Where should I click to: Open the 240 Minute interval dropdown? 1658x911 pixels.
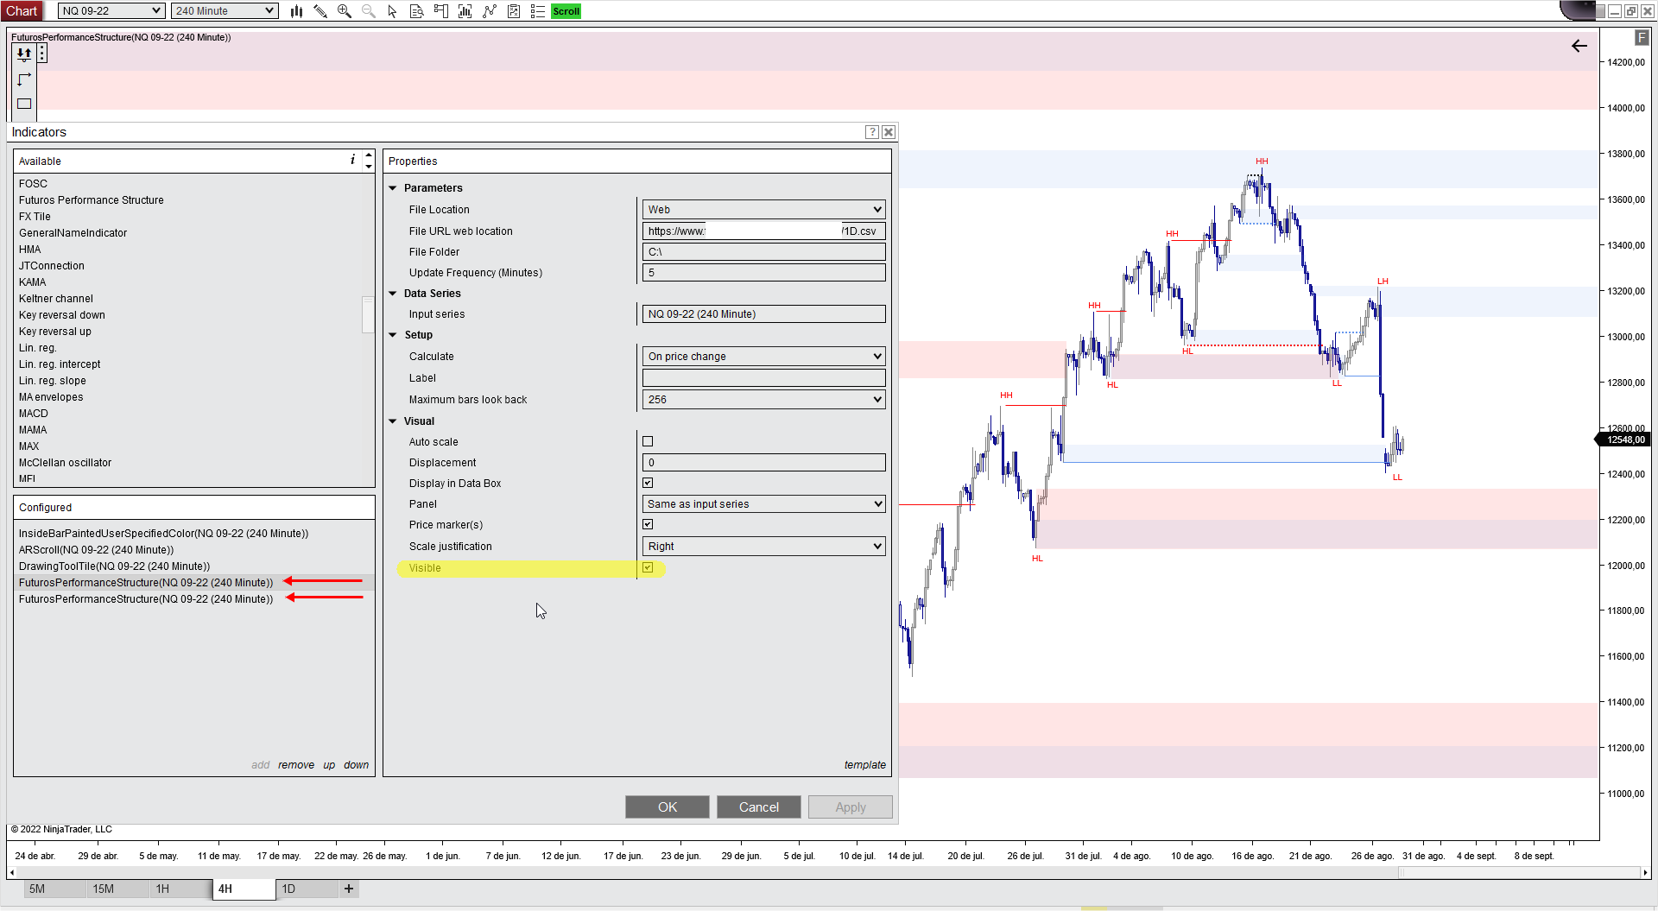[225, 11]
